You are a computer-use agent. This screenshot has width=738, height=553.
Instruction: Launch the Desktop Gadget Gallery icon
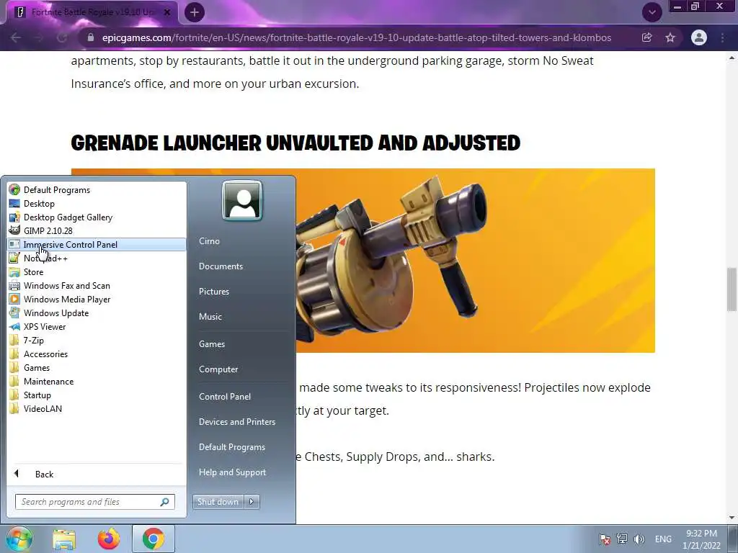click(14, 217)
